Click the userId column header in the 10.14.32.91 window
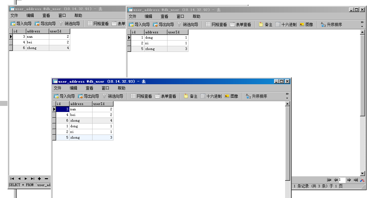This screenshot has width=371, height=198. pyautogui.click(x=60, y=31)
